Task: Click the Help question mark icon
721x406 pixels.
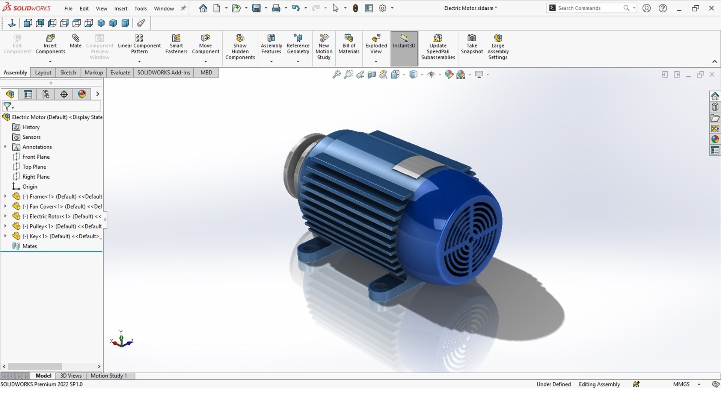Action: tap(663, 8)
